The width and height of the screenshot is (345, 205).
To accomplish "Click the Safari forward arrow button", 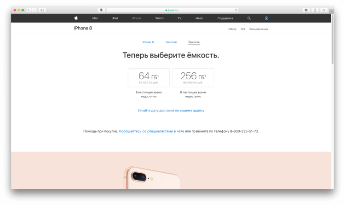I will [34, 10].
